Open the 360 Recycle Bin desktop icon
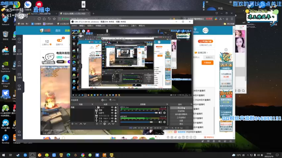The width and height of the screenshot is (282, 158). (x=5, y=35)
